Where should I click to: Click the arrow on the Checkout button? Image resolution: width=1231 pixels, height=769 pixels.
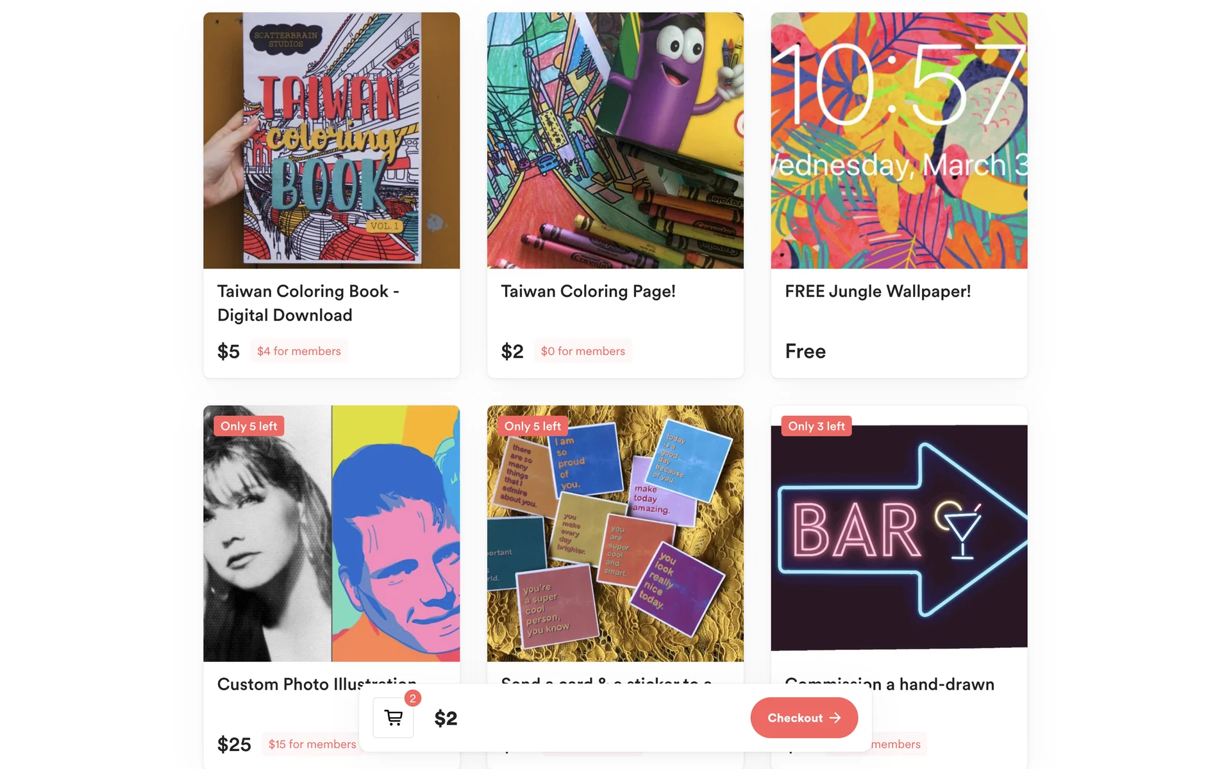pos(835,718)
